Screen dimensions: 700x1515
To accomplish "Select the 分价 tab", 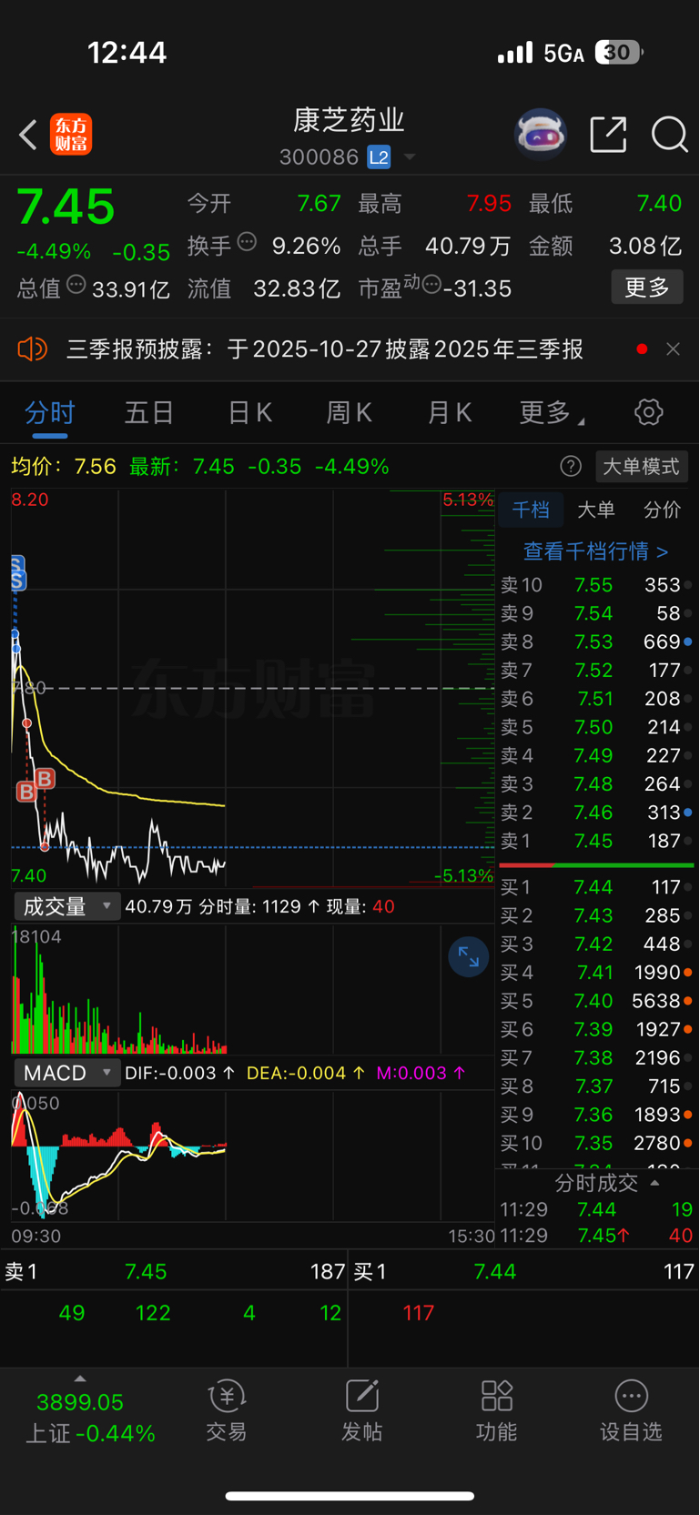I will (x=662, y=510).
